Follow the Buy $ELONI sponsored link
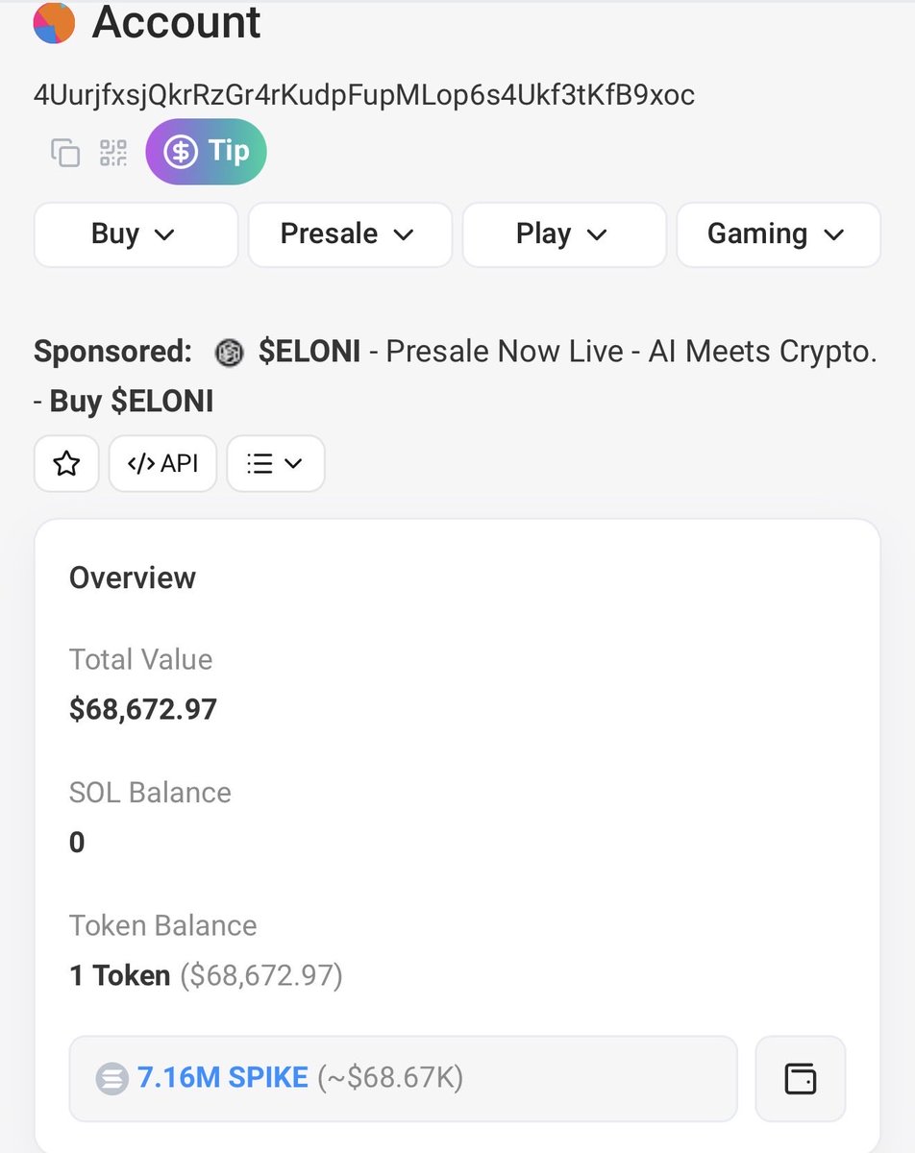Image resolution: width=915 pixels, height=1153 pixels. [x=131, y=402]
